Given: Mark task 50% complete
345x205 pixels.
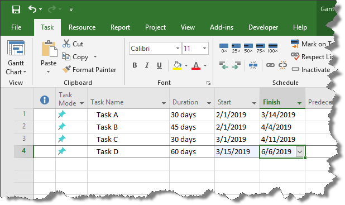Looking at the screenshot, I should (x=248, y=48).
